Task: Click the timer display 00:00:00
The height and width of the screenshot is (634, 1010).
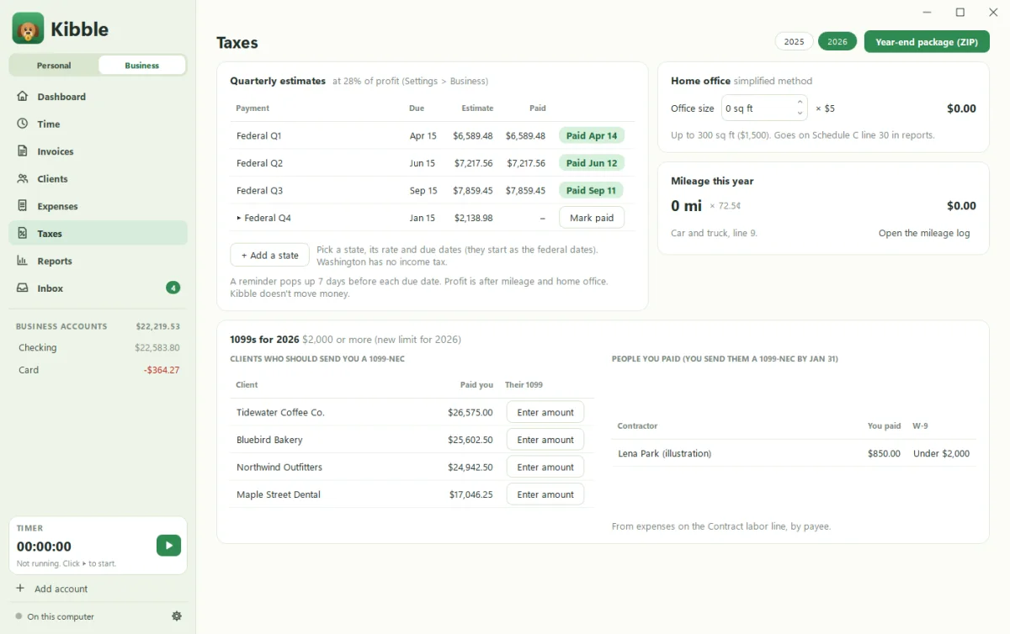Action: tap(44, 547)
